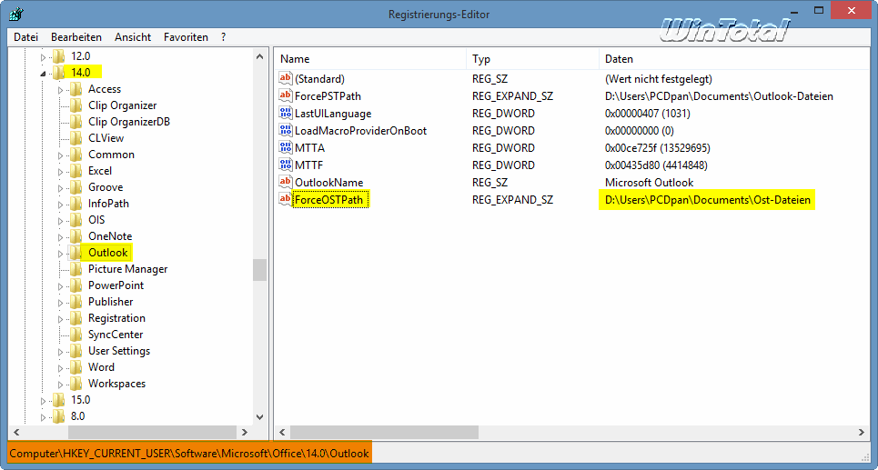Click the Ost-Dateien path data value
Screen dimensions: 878x470
(708, 200)
